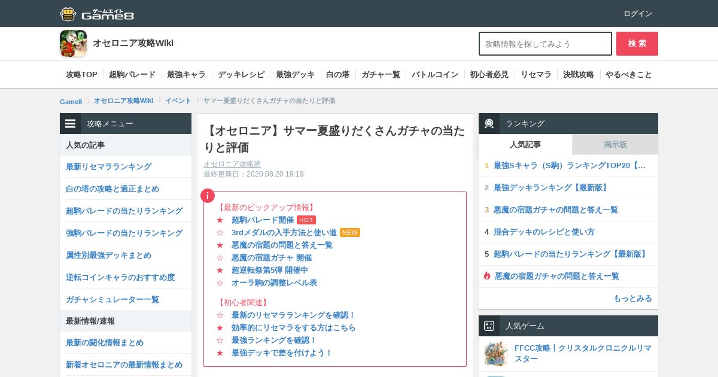718x377 pixels.
Task: Click the オセロニア攻略班 author link
Action: click(x=232, y=164)
